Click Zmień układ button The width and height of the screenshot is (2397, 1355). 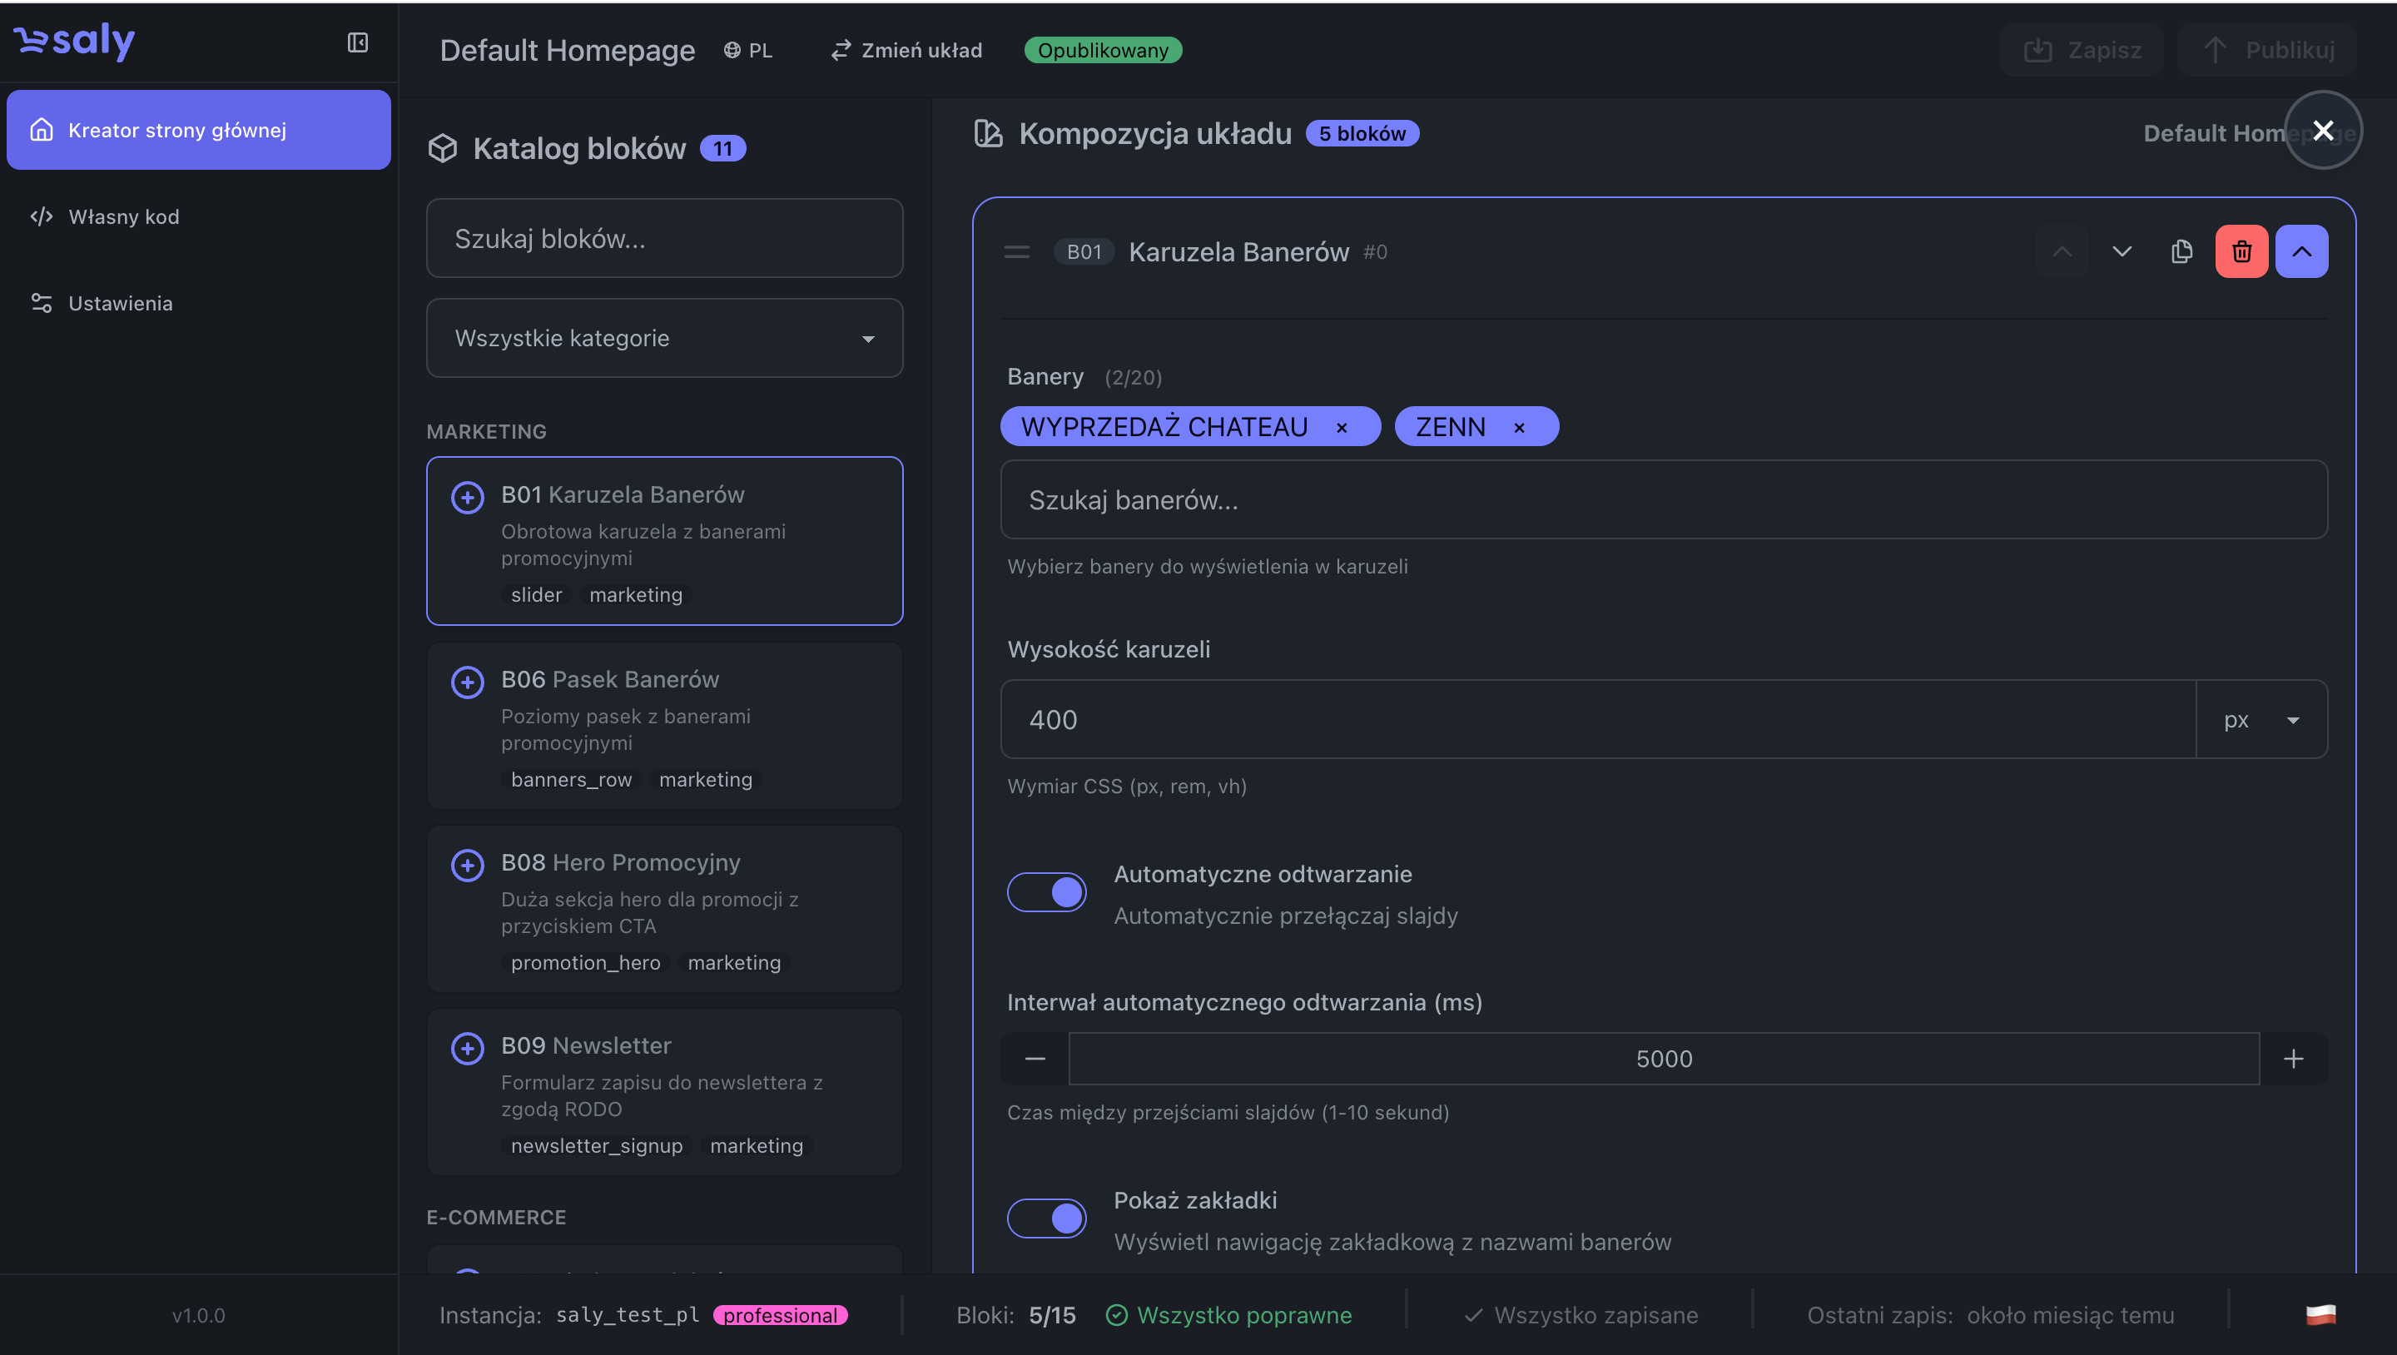tap(906, 50)
